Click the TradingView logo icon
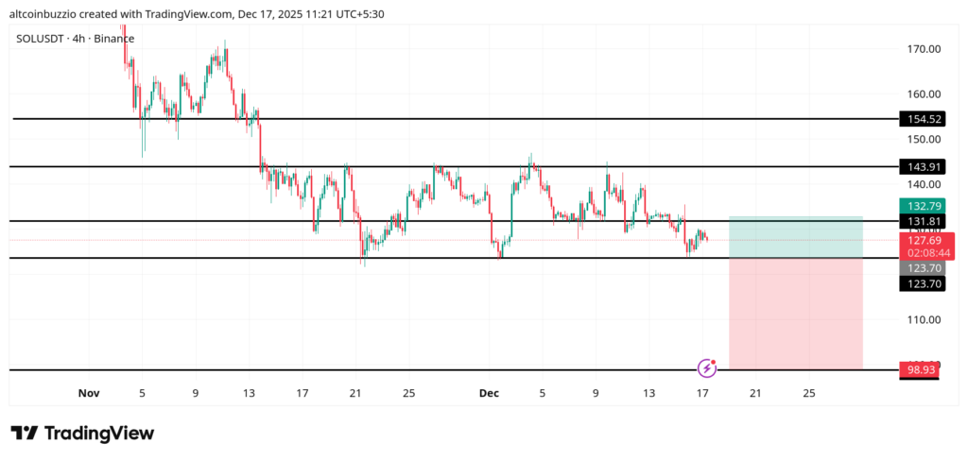The width and height of the screenshot is (968, 460). pyautogui.click(x=25, y=434)
